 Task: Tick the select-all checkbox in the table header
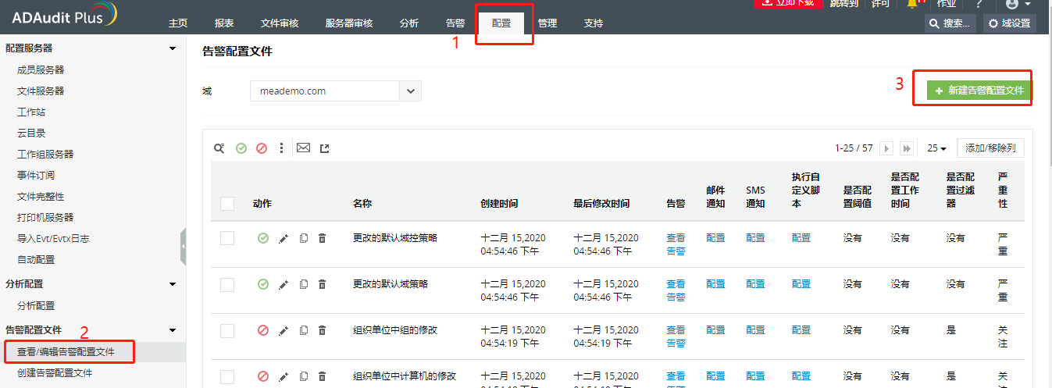tap(227, 204)
